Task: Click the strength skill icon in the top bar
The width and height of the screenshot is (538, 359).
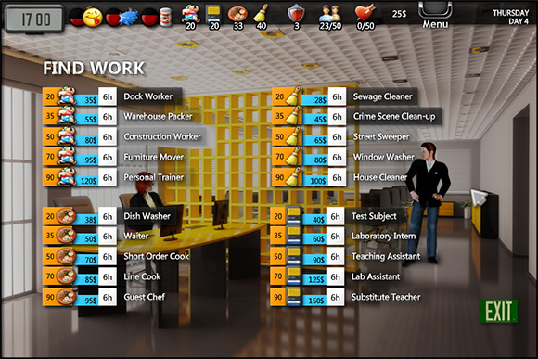Action: [190, 16]
